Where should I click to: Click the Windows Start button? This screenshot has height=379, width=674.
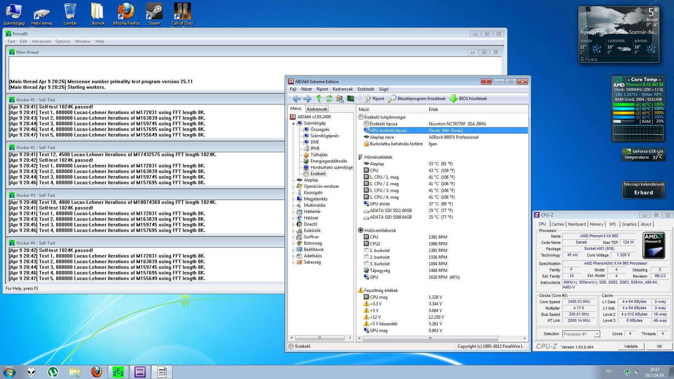(9, 372)
